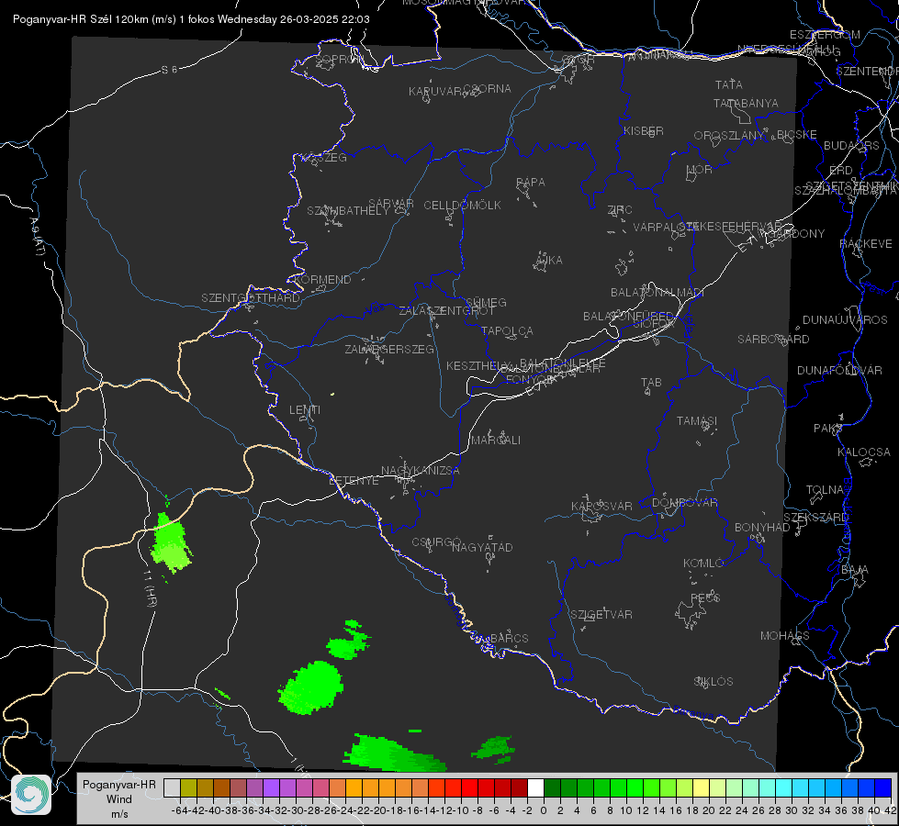Select the SZEKSZÁRD label
This screenshot has height=826, width=899.
coord(815,518)
